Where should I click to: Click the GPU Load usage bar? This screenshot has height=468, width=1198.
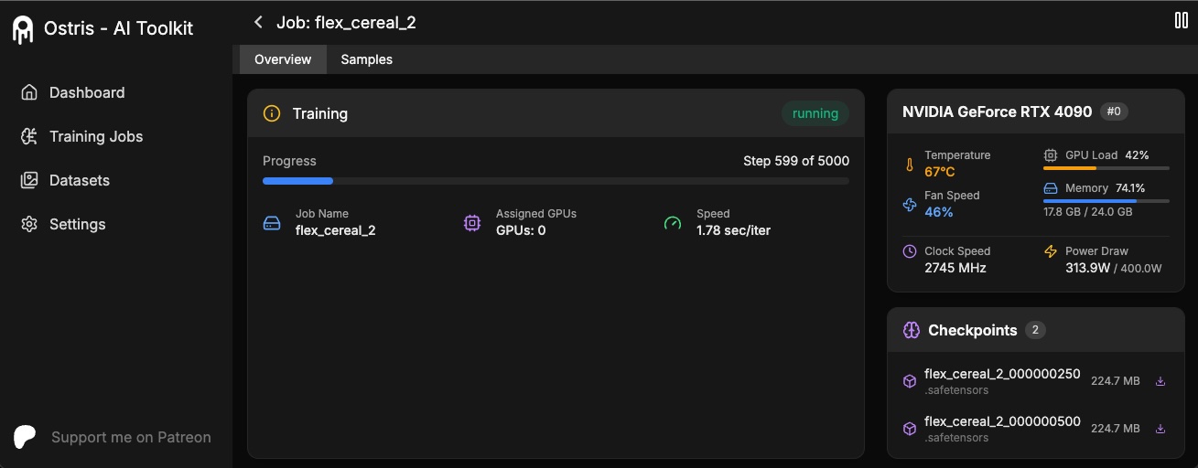pyautogui.click(x=1106, y=168)
